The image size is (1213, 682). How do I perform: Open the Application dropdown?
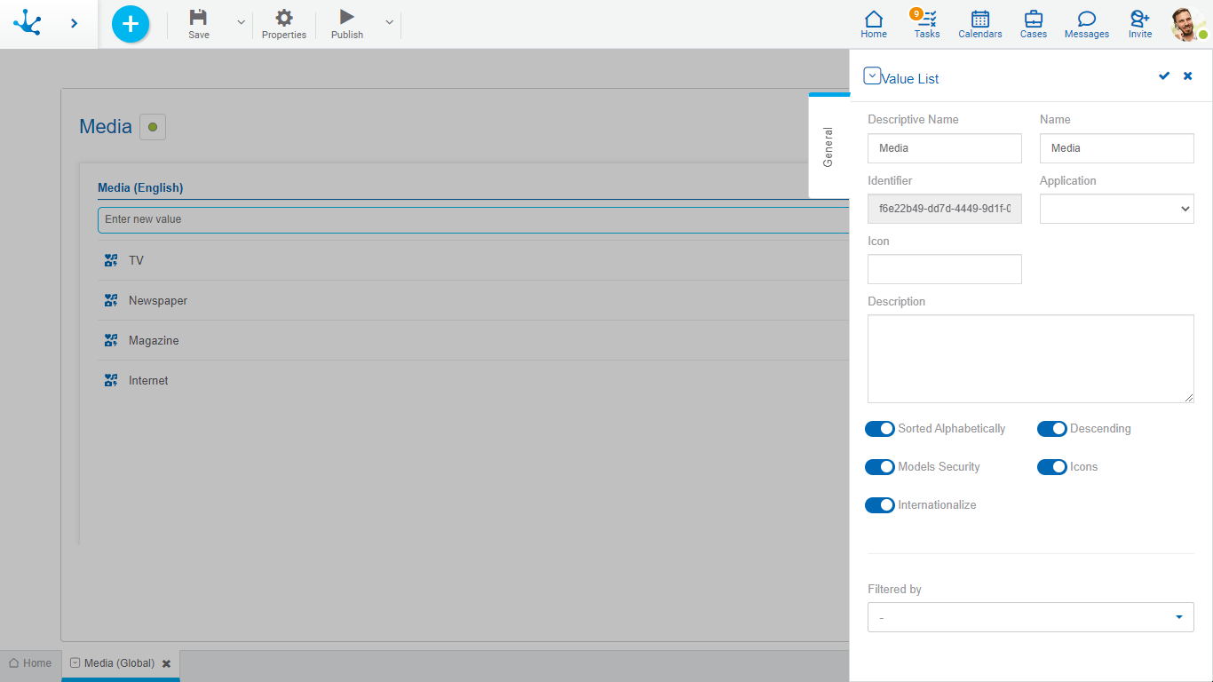pos(1116,209)
